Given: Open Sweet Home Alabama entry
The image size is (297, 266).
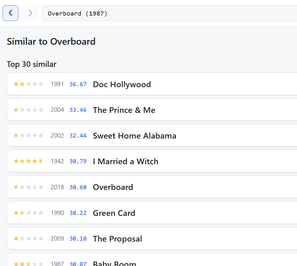Looking at the screenshot, I should click(152, 135).
